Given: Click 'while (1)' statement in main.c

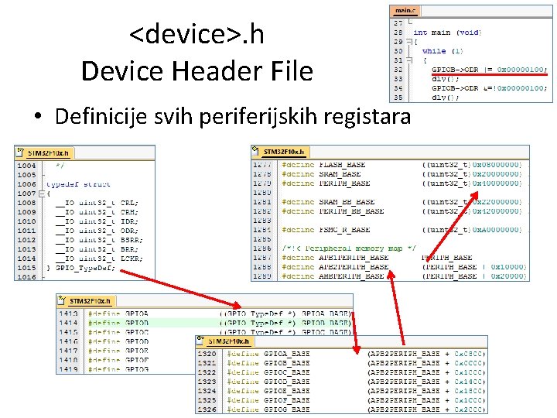Looking at the screenshot, I should click(443, 51).
